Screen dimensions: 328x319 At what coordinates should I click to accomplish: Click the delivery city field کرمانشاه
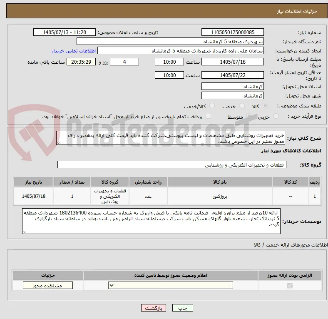(233, 96)
